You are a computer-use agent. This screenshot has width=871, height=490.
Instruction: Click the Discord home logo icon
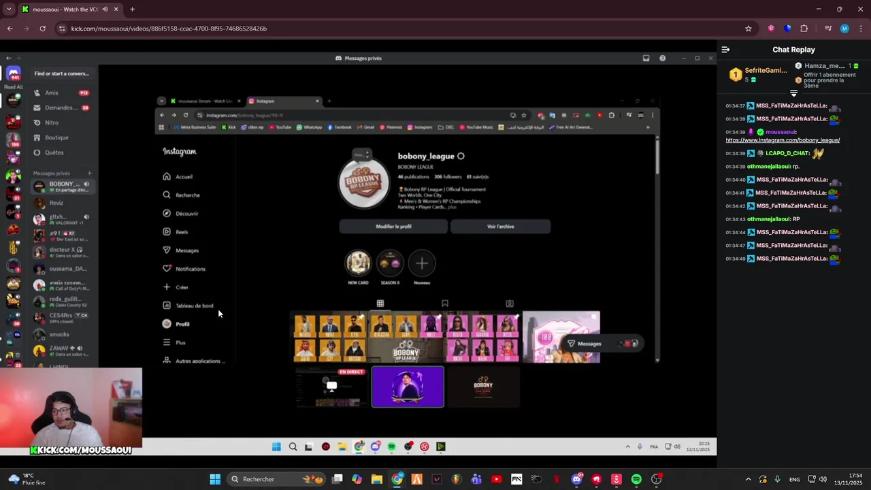click(14, 73)
